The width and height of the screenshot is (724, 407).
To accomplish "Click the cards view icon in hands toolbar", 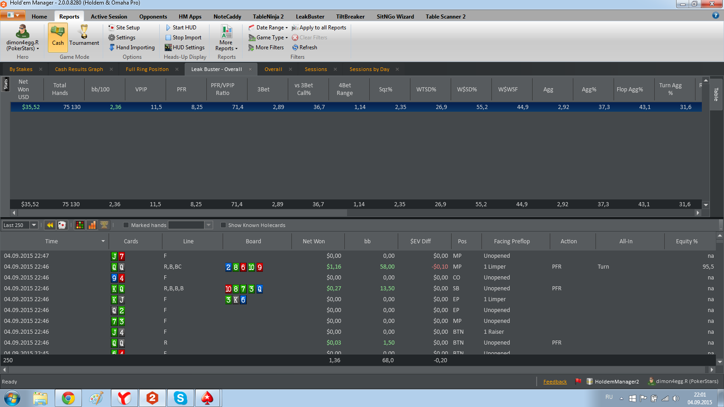I will click(62, 225).
